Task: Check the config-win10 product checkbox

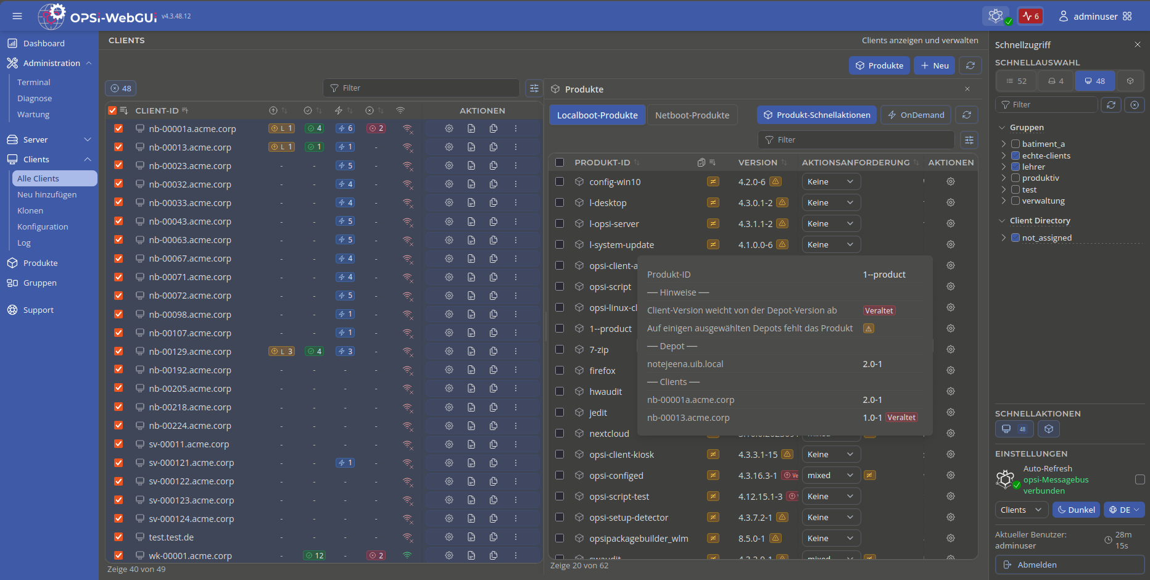Action: click(x=560, y=181)
